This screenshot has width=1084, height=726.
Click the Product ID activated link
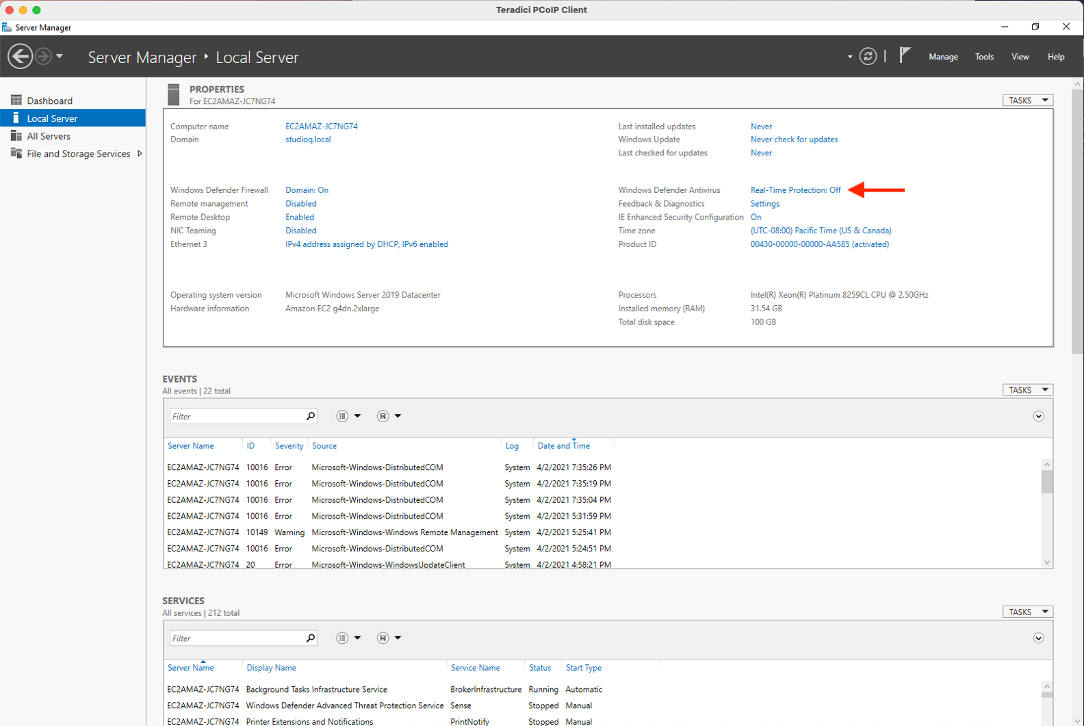[x=819, y=244]
